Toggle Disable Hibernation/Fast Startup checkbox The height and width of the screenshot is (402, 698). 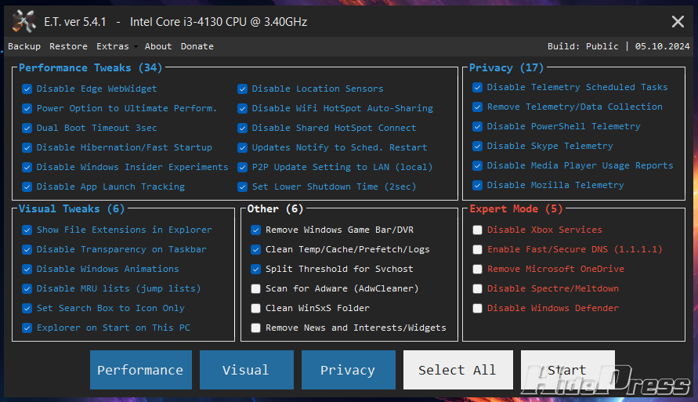click(27, 148)
